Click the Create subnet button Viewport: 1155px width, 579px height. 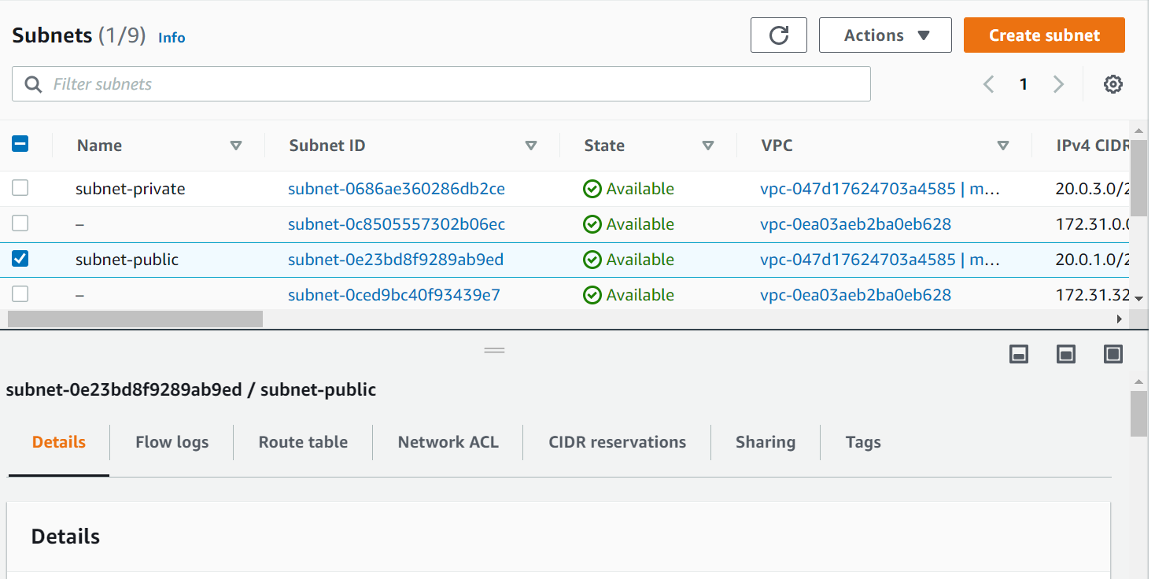click(x=1043, y=35)
